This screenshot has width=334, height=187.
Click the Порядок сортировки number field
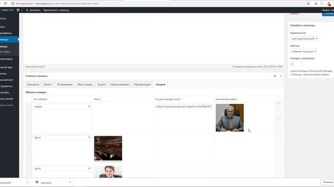point(296,64)
